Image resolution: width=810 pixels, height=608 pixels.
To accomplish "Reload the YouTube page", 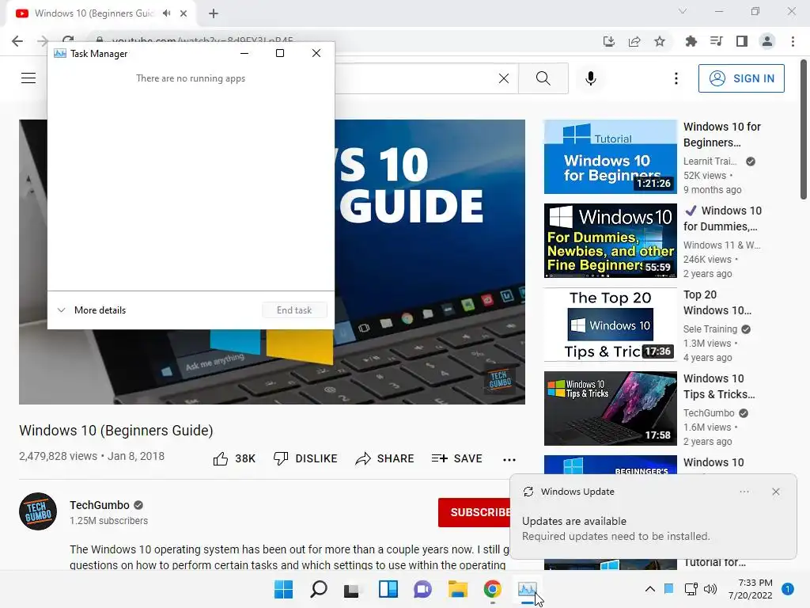I will click(x=68, y=40).
